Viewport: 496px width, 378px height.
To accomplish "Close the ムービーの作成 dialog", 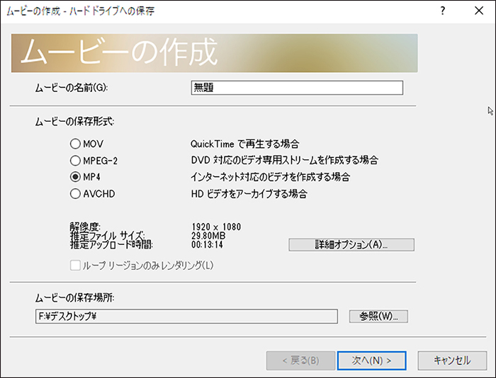I will coord(479,11).
